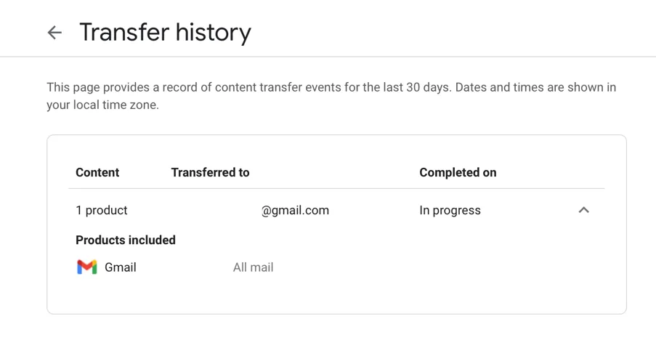
Task: Select the "1 product" transfer entry
Action: [102, 211]
